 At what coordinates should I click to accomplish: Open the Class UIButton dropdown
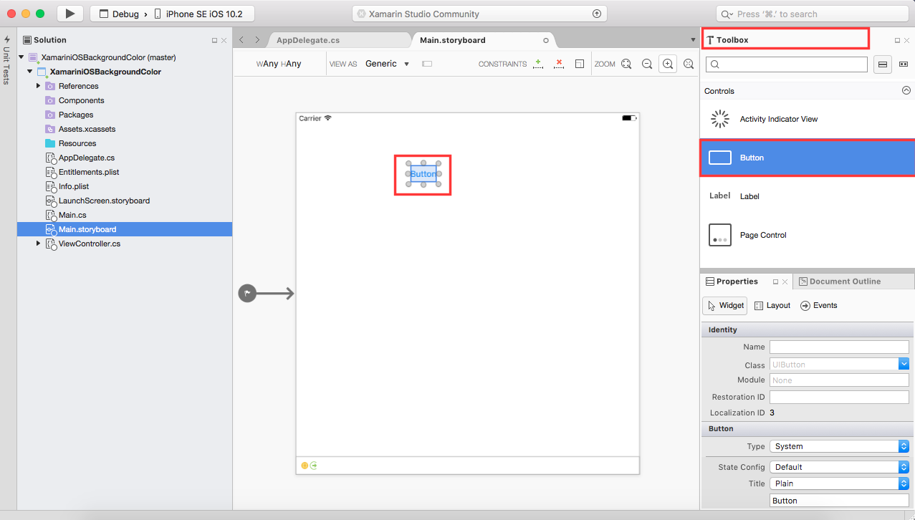tap(904, 365)
